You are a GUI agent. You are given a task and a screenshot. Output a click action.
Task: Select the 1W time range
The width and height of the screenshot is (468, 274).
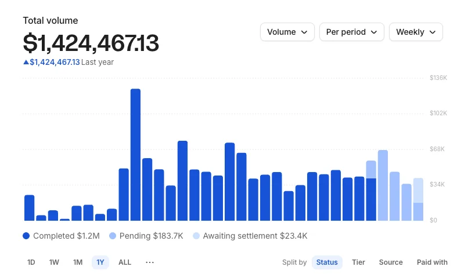(54, 262)
